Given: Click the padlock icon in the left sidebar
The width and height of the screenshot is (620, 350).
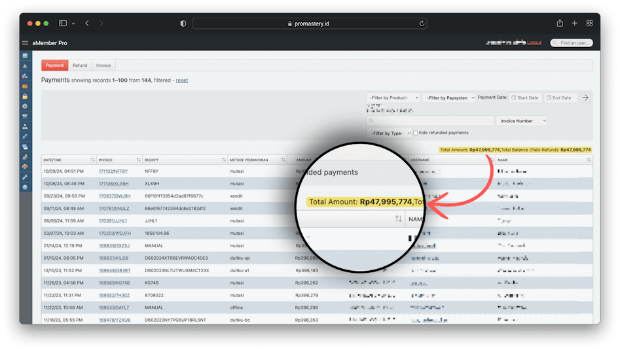Looking at the screenshot, I should tap(25, 96).
